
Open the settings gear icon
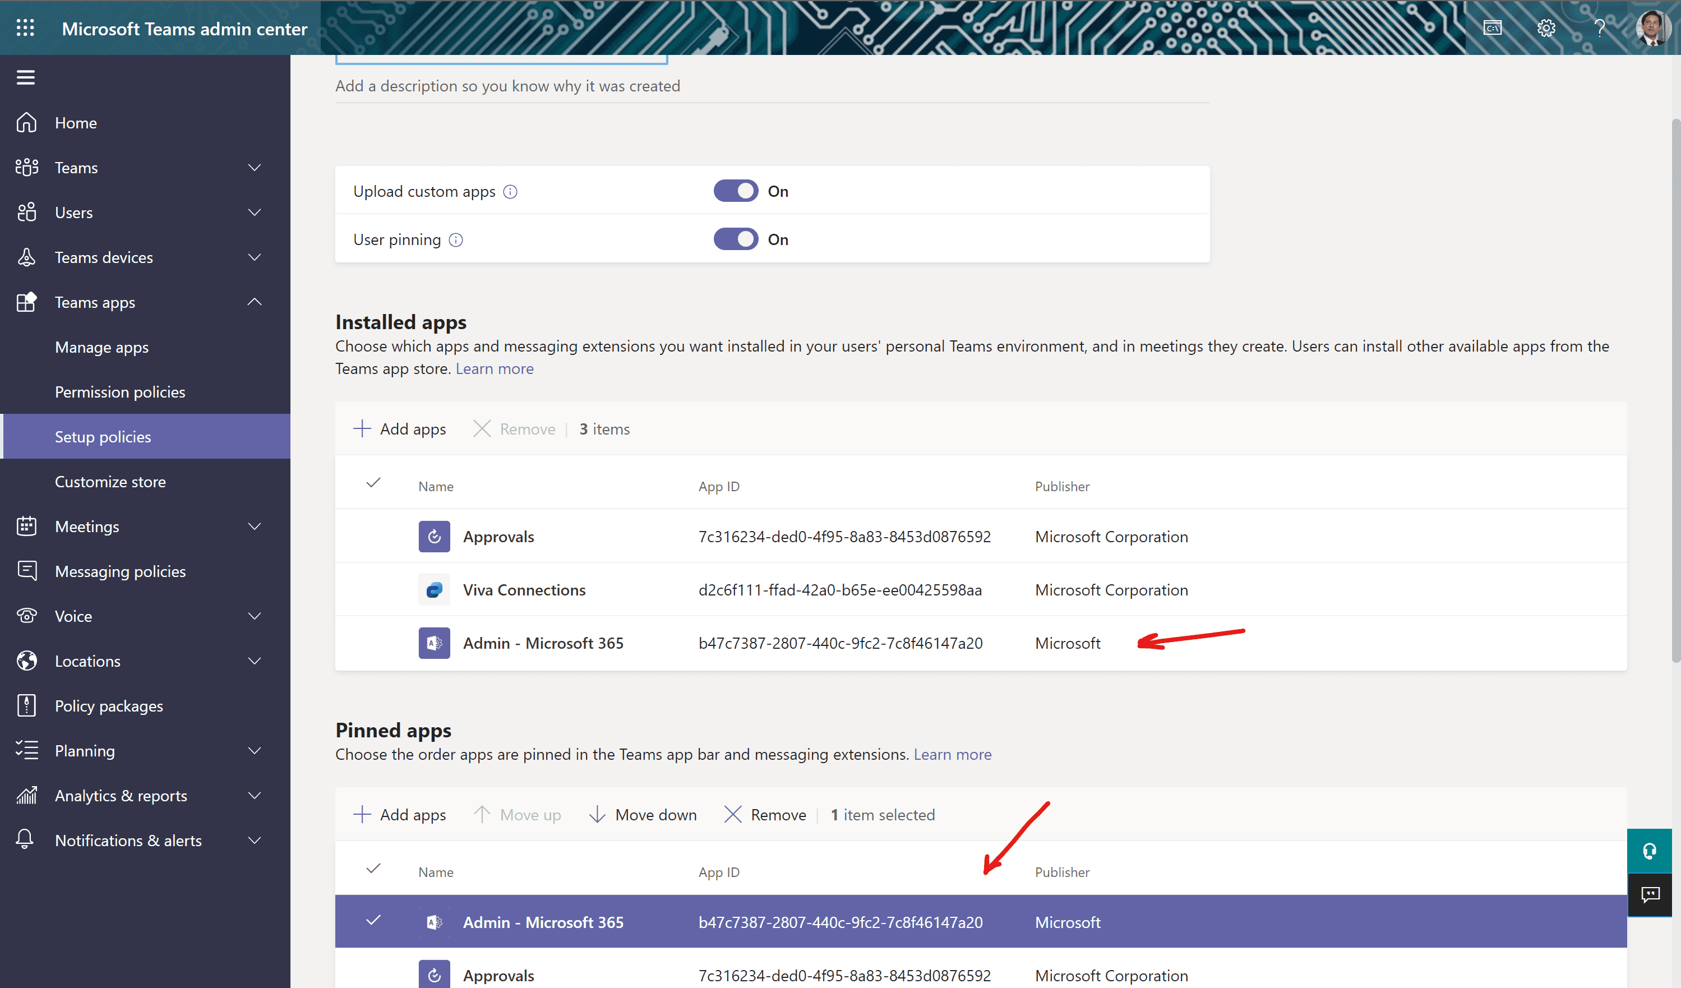1545,28
